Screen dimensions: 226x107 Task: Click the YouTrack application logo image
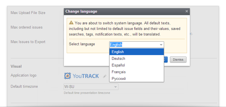pyautogui.click(x=81, y=76)
